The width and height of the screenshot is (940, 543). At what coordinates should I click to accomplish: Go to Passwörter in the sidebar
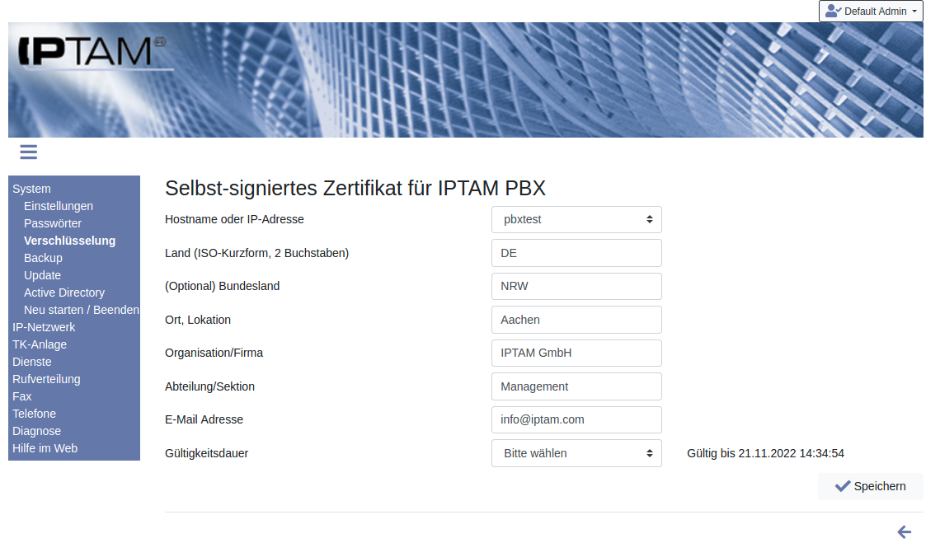[x=53, y=223]
